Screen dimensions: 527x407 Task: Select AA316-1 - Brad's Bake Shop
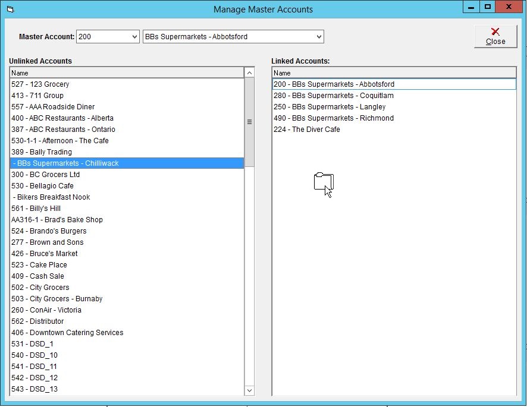coord(127,220)
